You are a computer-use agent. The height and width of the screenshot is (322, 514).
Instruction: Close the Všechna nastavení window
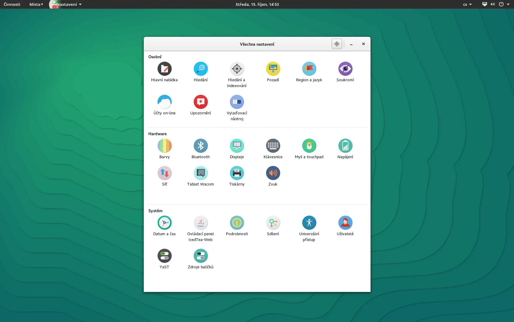(x=364, y=44)
